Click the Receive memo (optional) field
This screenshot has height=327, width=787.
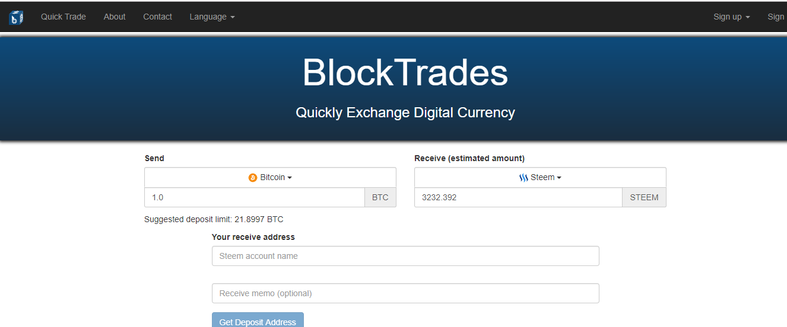click(405, 293)
